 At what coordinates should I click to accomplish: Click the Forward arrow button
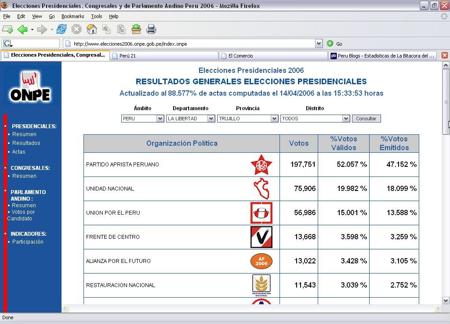[x=42, y=29]
